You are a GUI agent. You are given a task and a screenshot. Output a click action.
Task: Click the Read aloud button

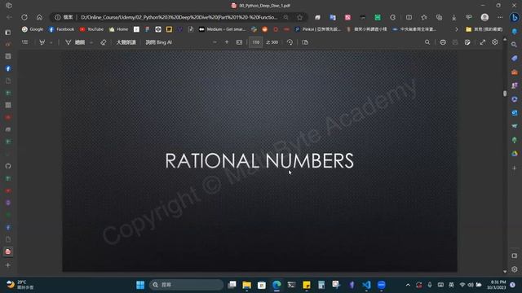[126, 42]
